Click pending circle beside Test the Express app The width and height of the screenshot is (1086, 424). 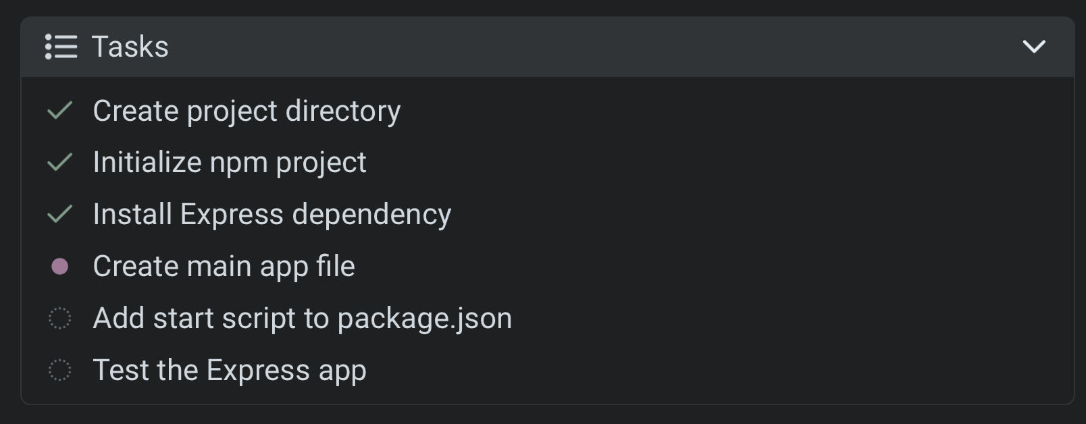tap(60, 370)
